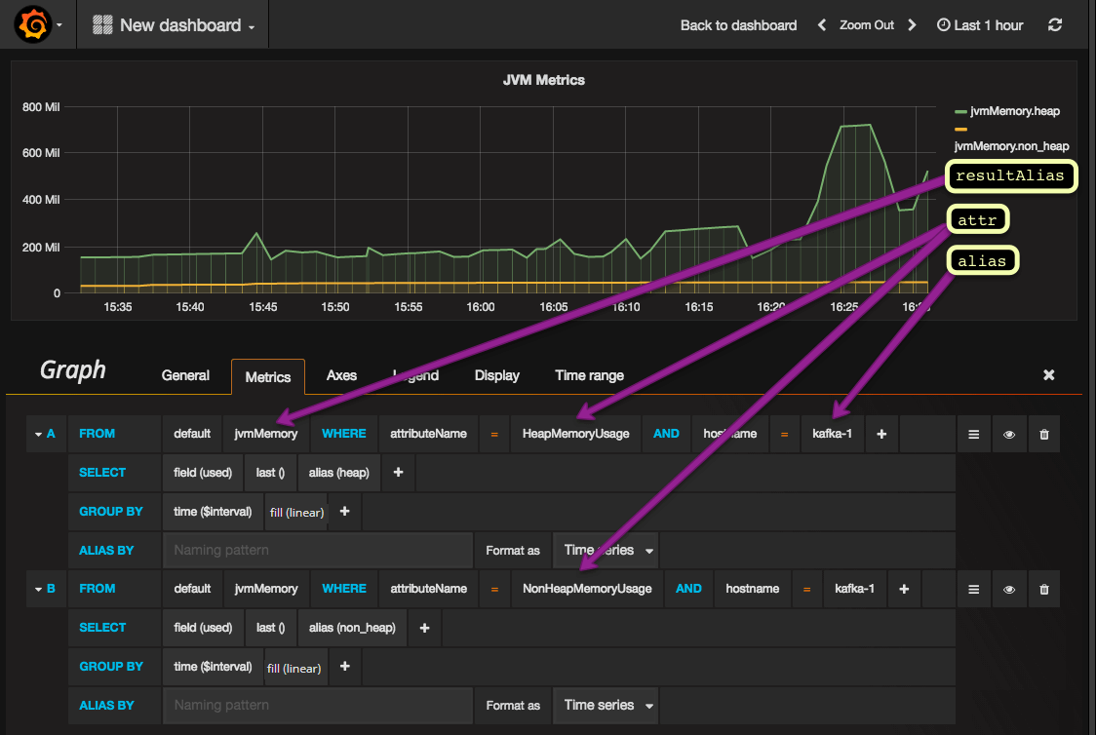The image size is (1096, 735).
Task: Change jvmMemory measurement in query B
Action: click(x=265, y=589)
